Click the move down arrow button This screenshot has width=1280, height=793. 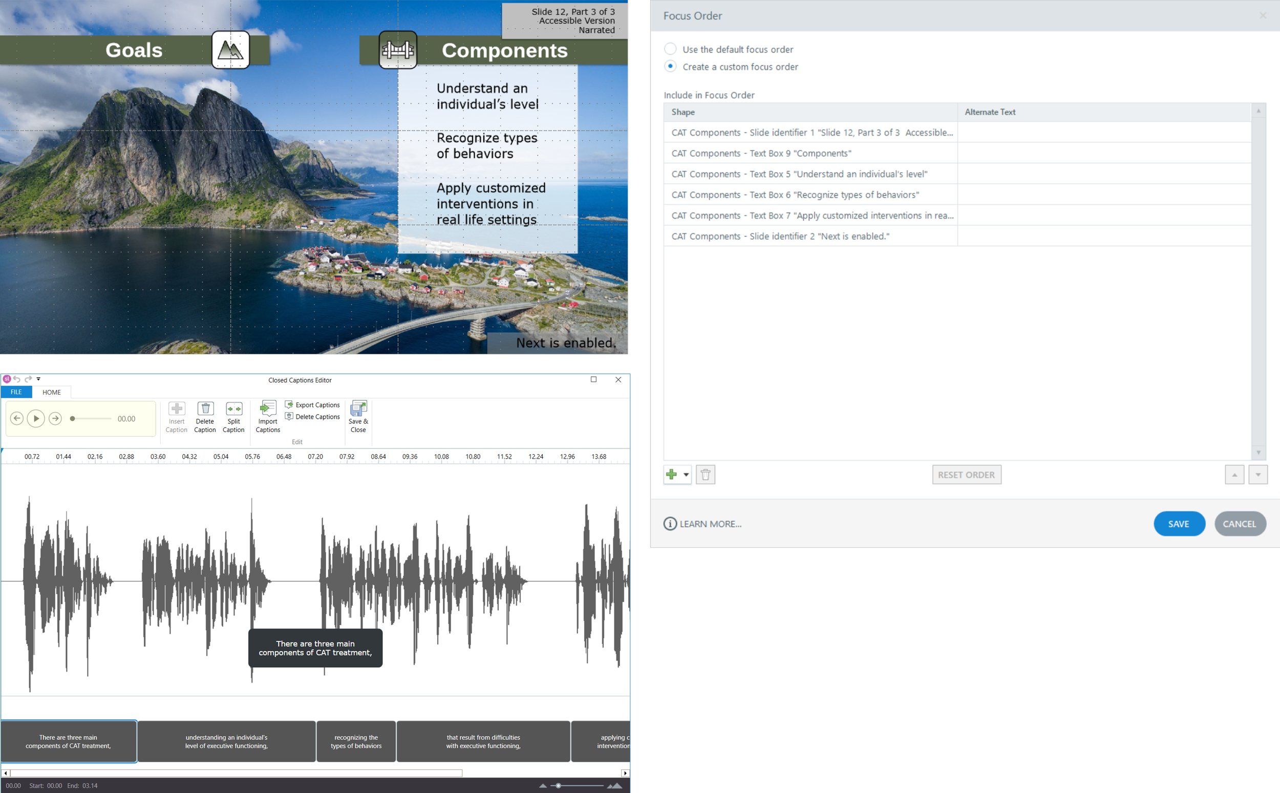1257,475
